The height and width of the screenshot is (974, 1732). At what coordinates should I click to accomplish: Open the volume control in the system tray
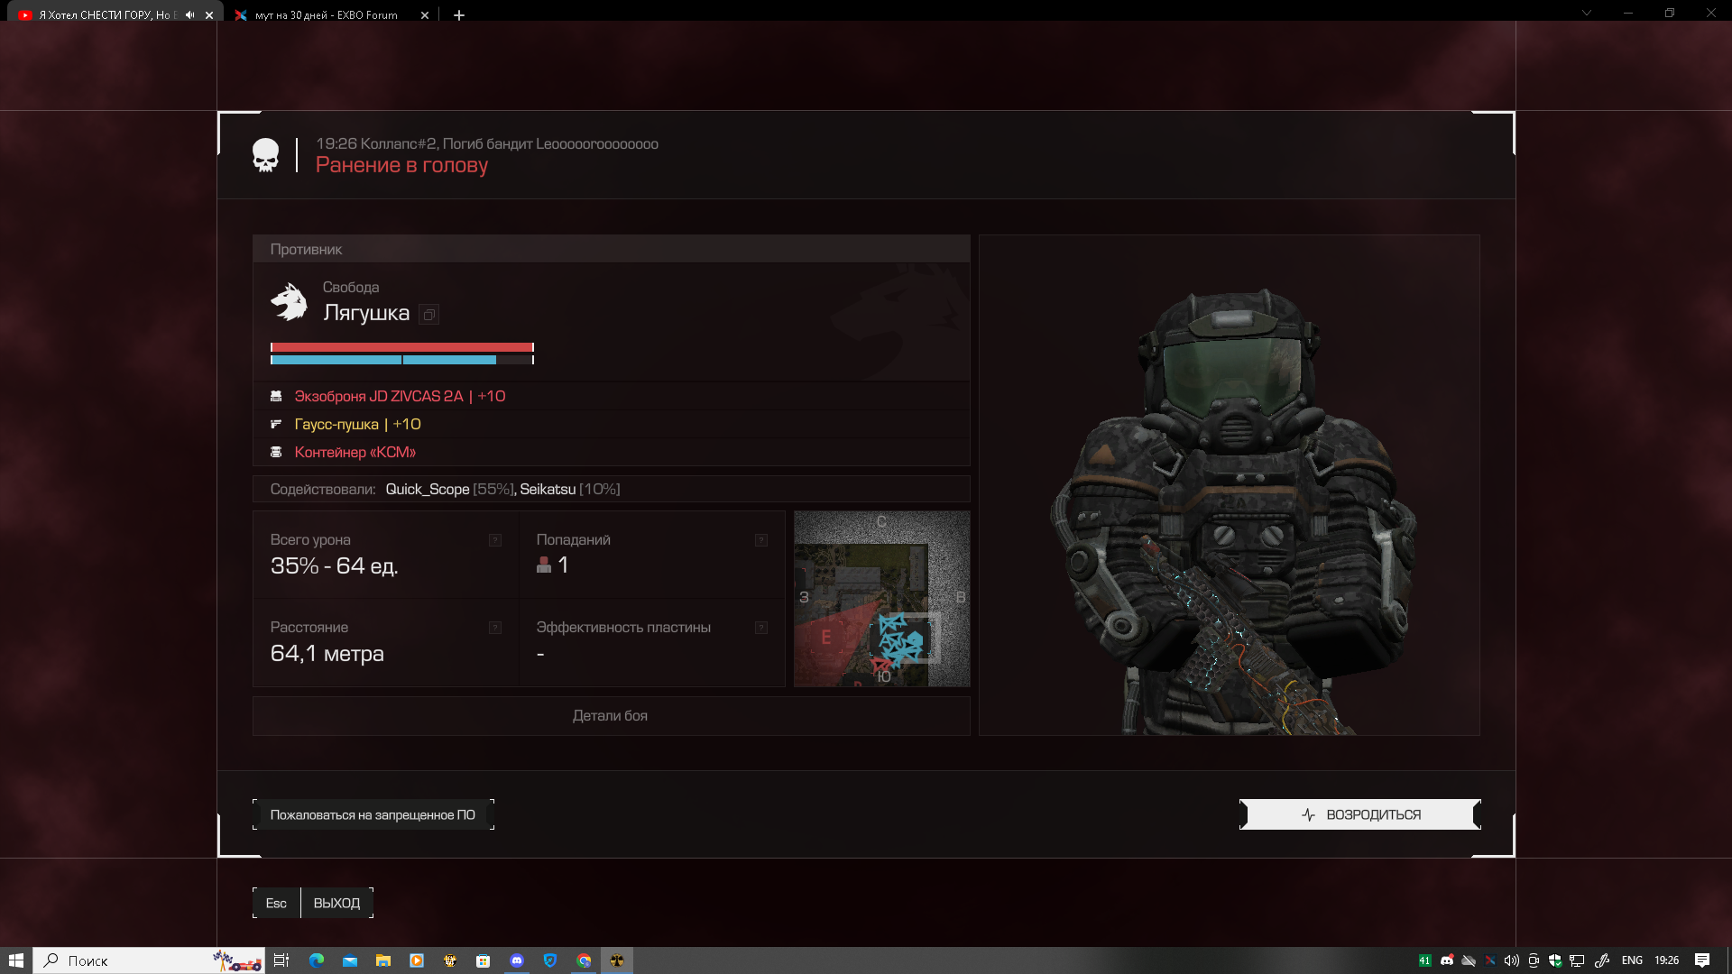[1512, 960]
